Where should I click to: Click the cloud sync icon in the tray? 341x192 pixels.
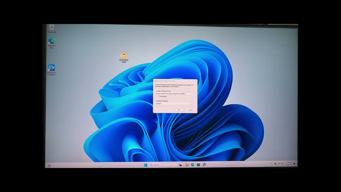[275, 164]
